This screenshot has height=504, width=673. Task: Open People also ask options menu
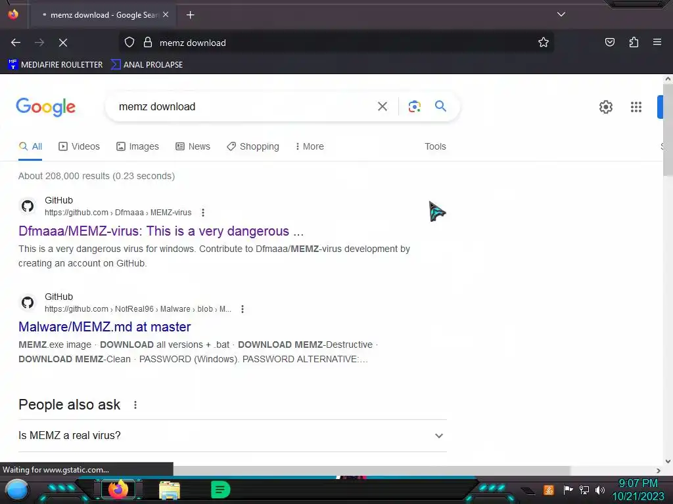click(x=135, y=405)
